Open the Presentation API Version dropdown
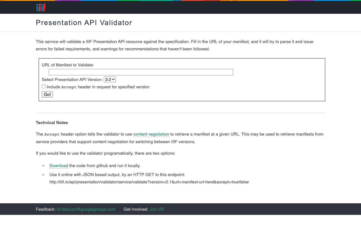Image resolution: width=361 pixels, height=225 pixels. tap(109, 79)
